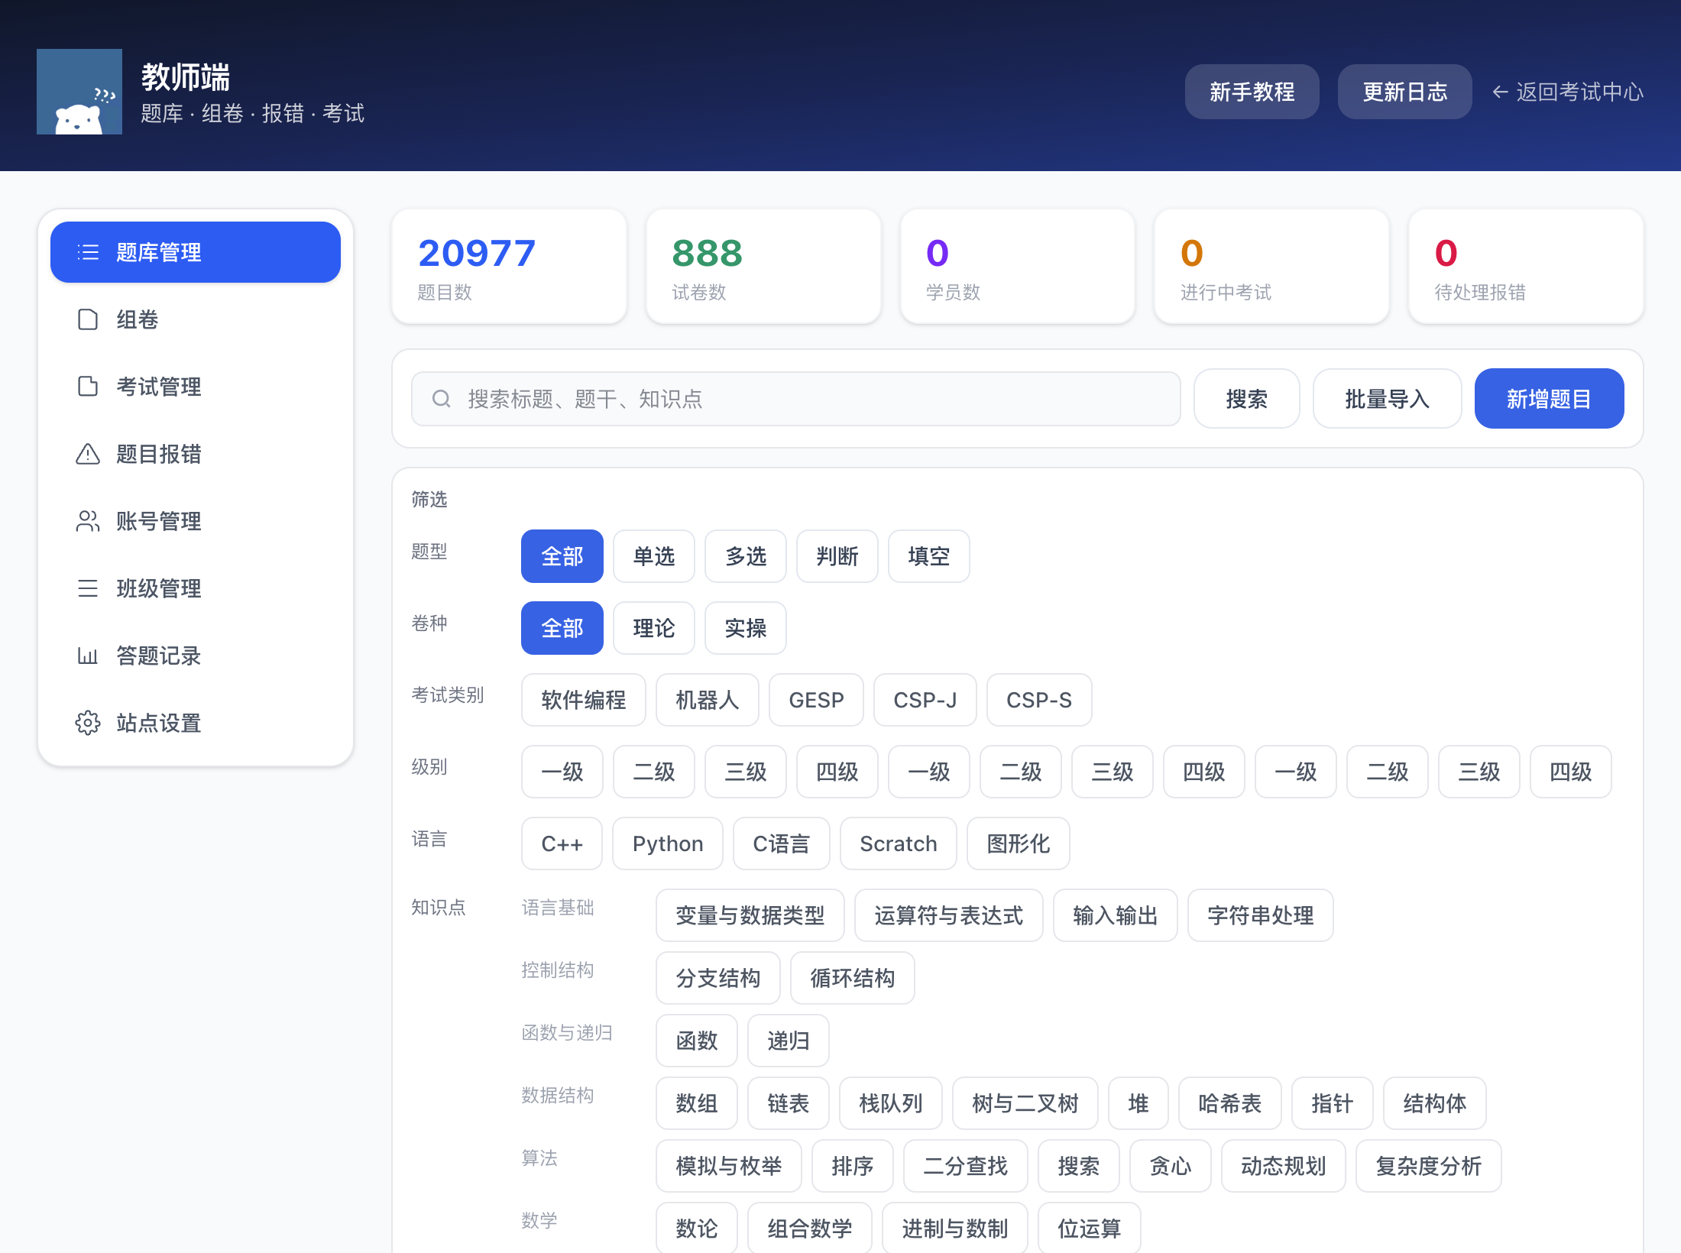
Task: Select 理论 paper type filter
Action: (654, 628)
